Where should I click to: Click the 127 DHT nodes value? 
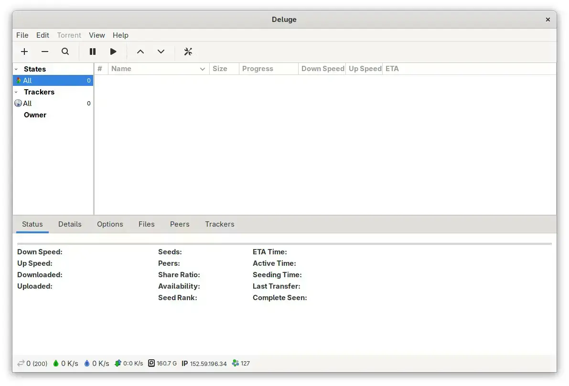click(x=245, y=363)
